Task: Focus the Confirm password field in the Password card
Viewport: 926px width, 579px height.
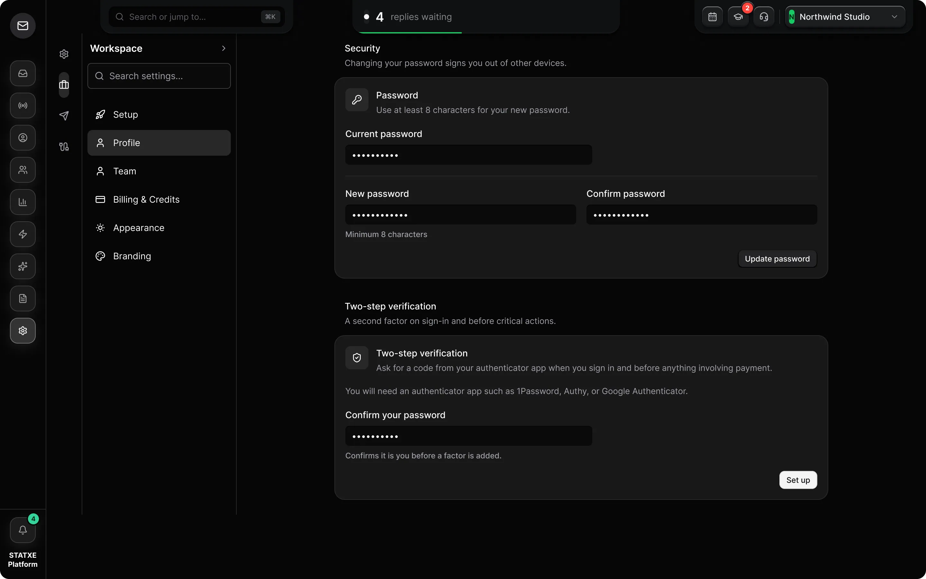Action: (x=701, y=215)
